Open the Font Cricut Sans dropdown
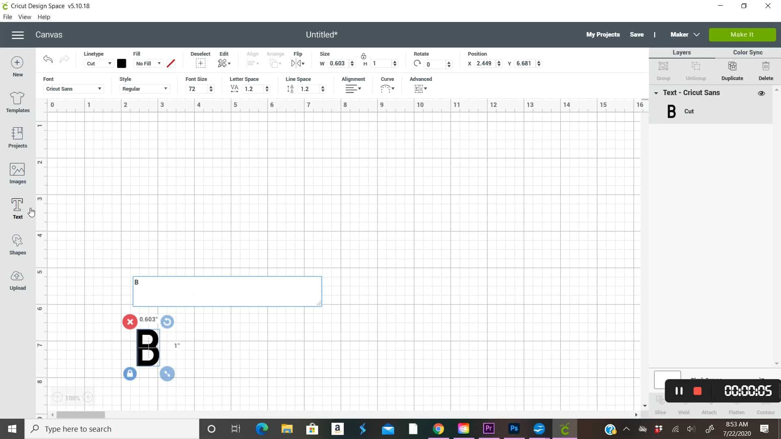The width and height of the screenshot is (781, 439). point(73,89)
